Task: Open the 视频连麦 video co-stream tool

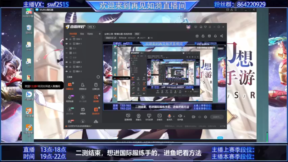Action: (x=69, y=98)
